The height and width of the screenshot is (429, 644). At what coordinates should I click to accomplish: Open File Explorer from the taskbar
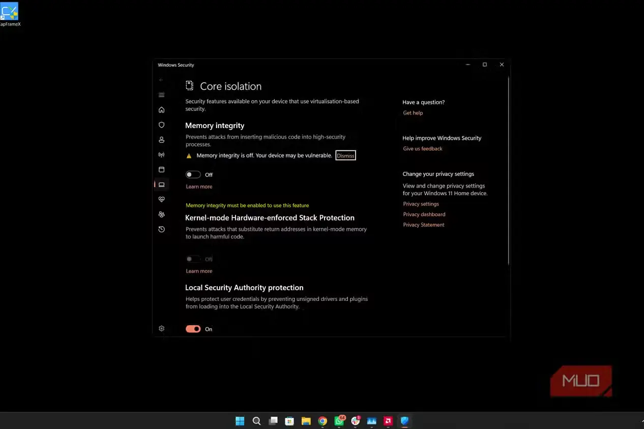click(306, 421)
